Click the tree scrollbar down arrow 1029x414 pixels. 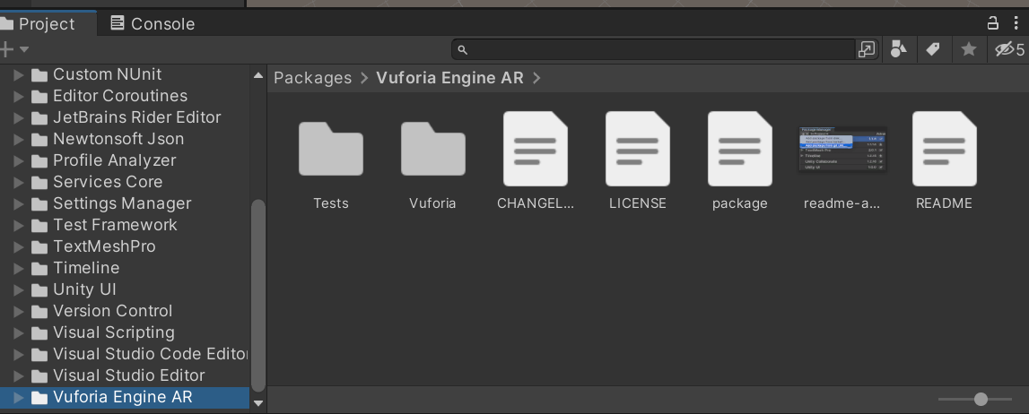pos(258,403)
